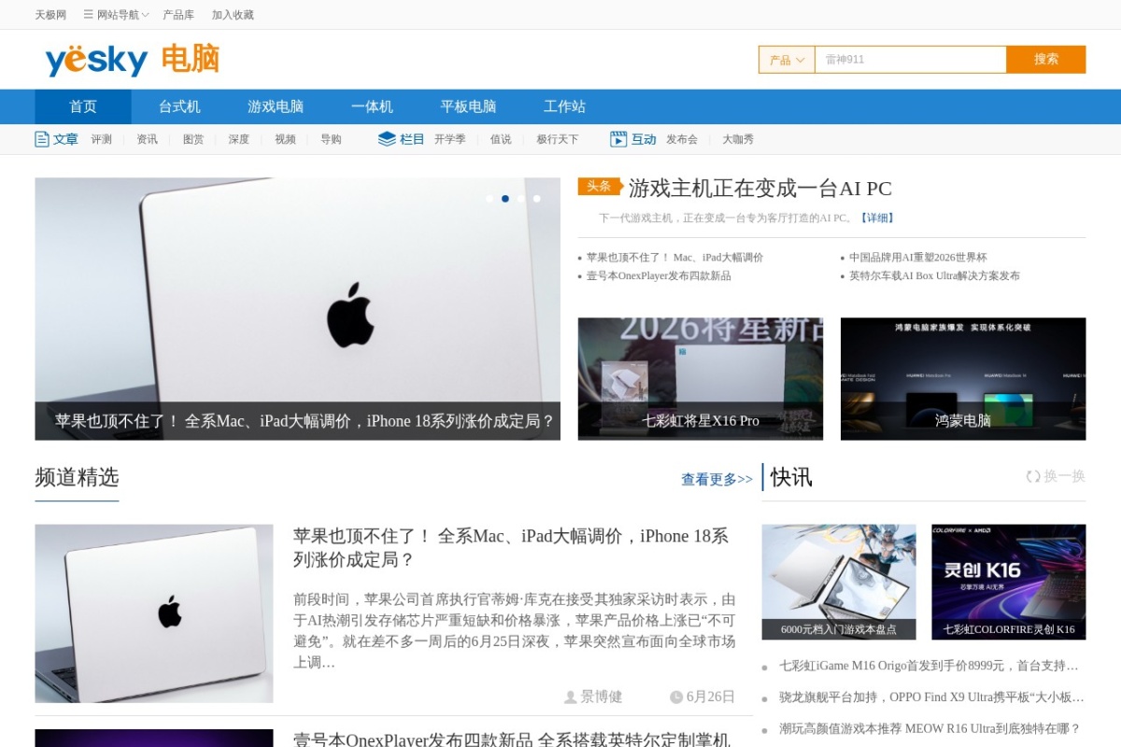Screen dimensions: 1121x747
Task: Open the 鸿蒙电脑 thumbnail
Action: (x=963, y=378)
